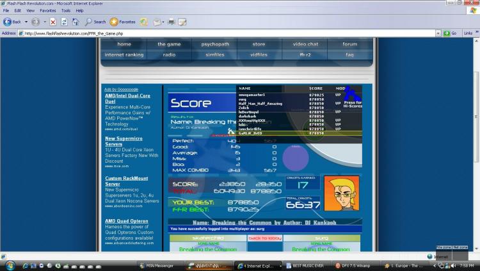The height and width of the screenshot is (271, 480).
Task: Click the 'psychopath' site navigation tab
Action: (x=214, y=44)
